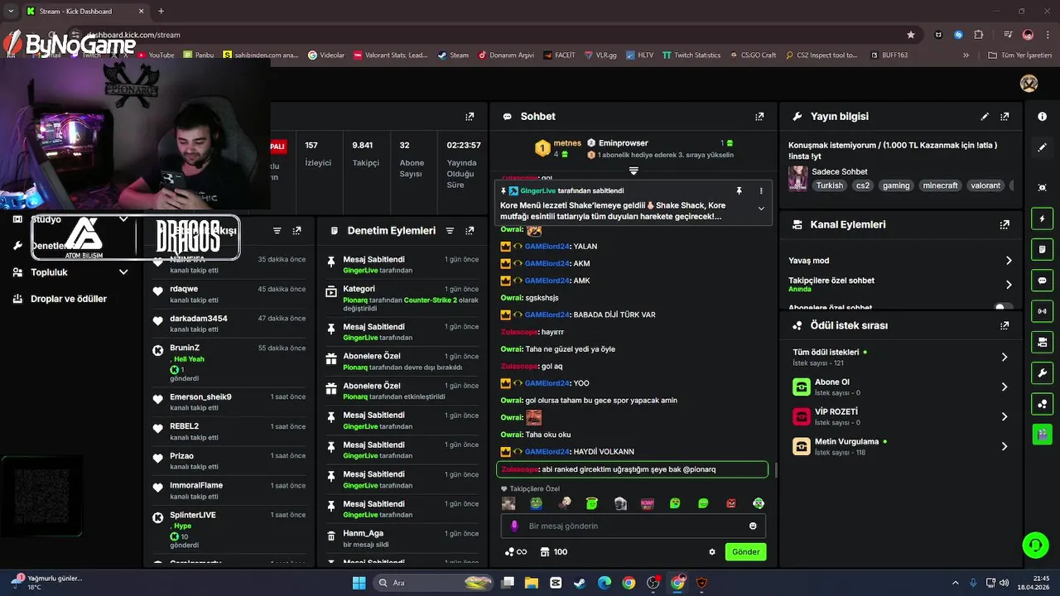Open the emoji picker in message box
The height and width of the screenshot is (596, 1060).
pos(753,526)
